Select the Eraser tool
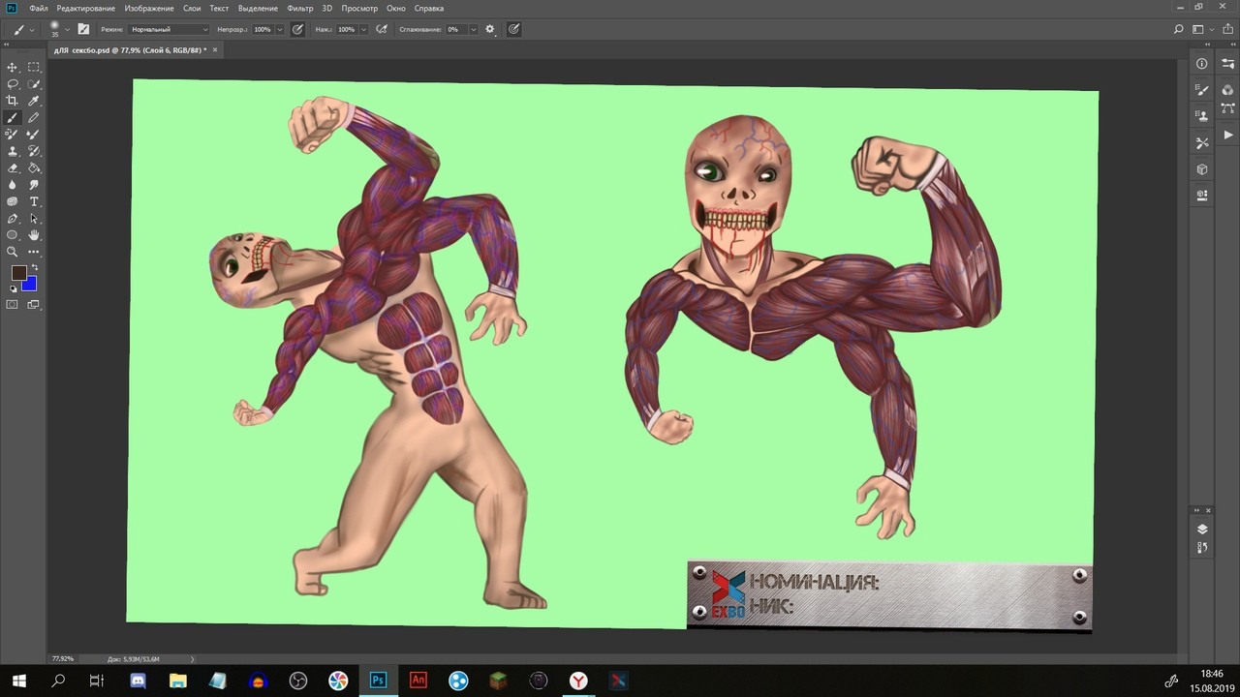Viewport: 1240px width, 697px height. pyautogui.click(x=13, y=167)
